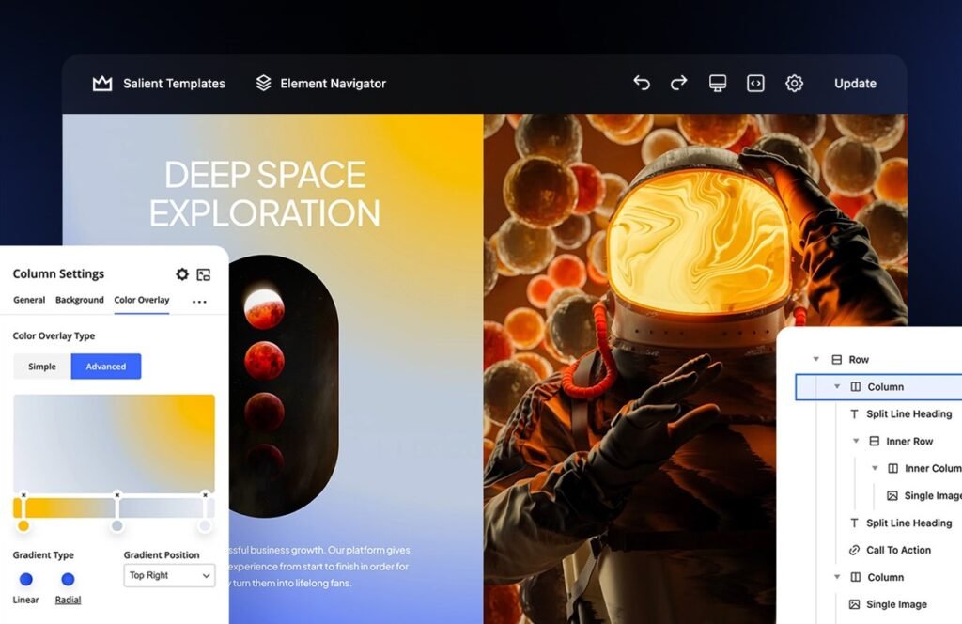The height and width of the screenshot is (624, 962).
Task: Switch to the General tab
Action: click(29, 300)
